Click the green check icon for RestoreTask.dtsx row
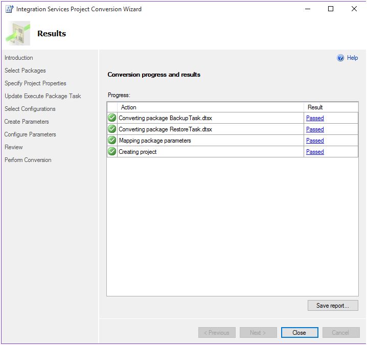This screenshot has height=345, width=367. [112, 129]
